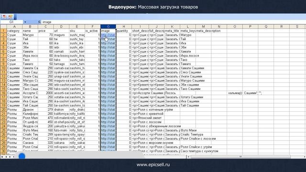Select column K header

172,27
